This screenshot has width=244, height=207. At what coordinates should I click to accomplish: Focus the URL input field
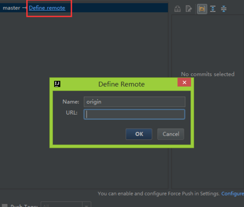pos(134,115)
